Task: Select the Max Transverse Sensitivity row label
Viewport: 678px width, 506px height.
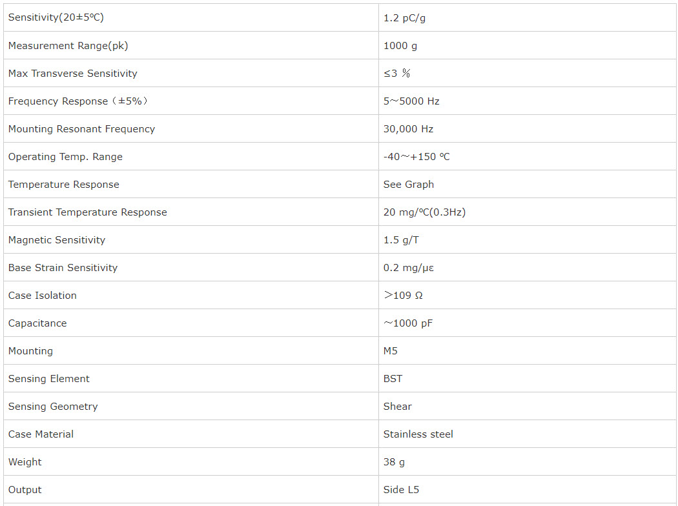Action: pyautogui.click(x=72, y=74)
